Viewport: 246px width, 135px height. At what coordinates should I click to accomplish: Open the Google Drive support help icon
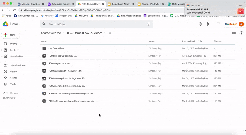click(200, 24)
